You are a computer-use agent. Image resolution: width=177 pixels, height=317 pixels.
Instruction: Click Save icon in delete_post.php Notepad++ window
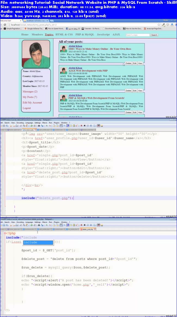tap(4, 225)
